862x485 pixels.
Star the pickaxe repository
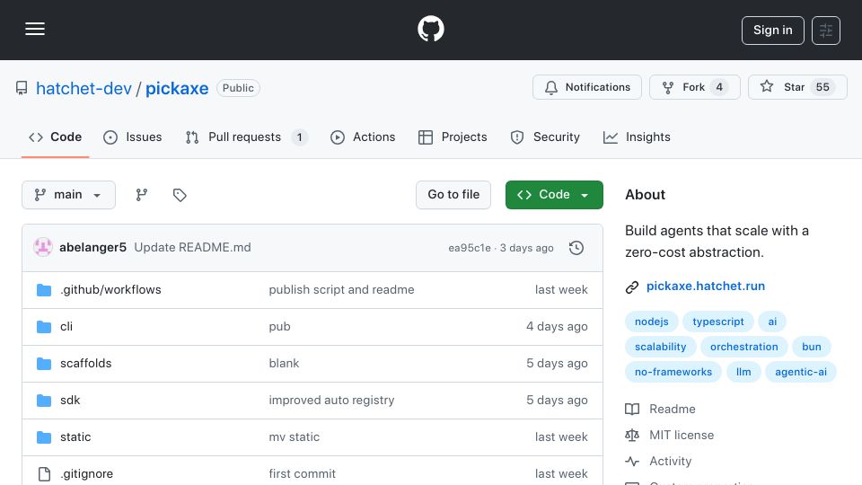pyautogui.click(x=797, y=87)
